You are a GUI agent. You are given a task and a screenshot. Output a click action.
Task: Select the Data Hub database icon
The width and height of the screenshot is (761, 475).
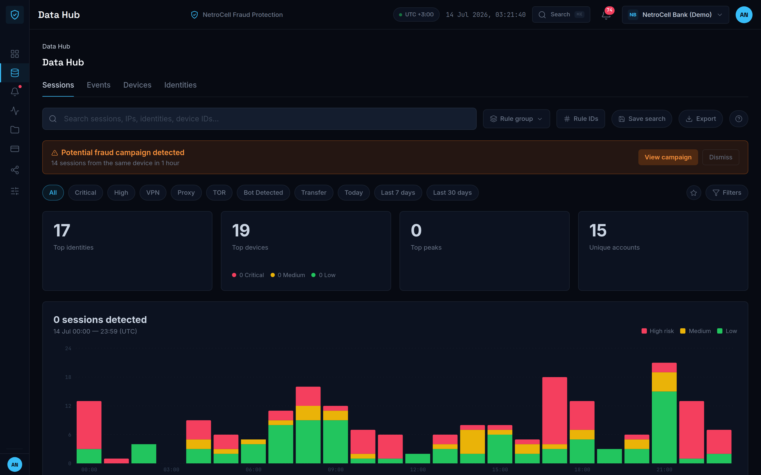tap(15, 73)
